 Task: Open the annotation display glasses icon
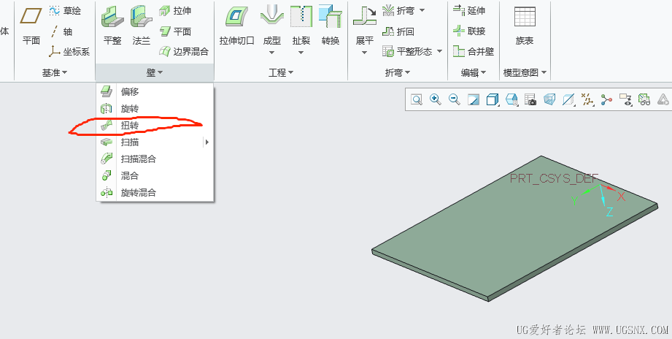pos(644,100)
